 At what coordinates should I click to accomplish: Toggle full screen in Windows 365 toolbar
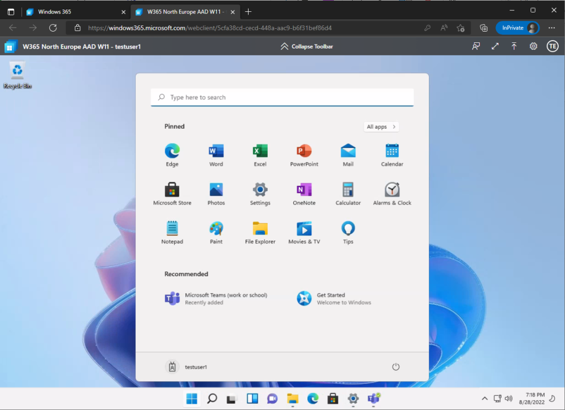(495, 46)
